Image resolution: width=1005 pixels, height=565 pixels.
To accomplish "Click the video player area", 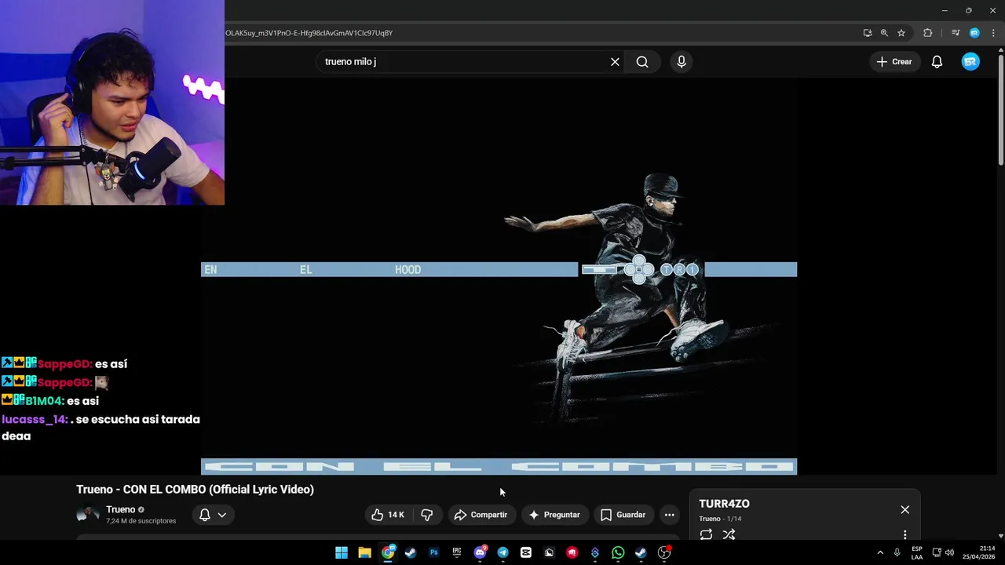I will pos(499,276).
